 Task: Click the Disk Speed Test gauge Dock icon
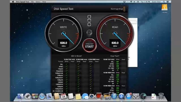point(143,96)
